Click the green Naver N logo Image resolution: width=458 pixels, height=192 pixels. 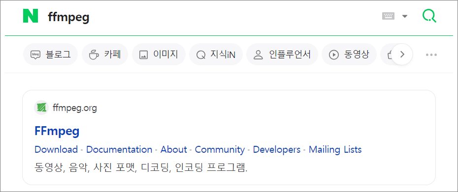point(31,16)
